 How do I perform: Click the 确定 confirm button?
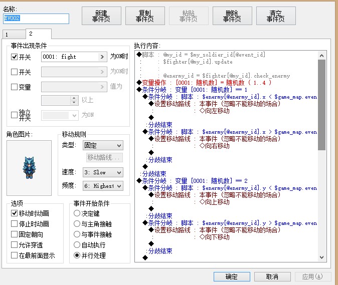(x=232, y=276)
